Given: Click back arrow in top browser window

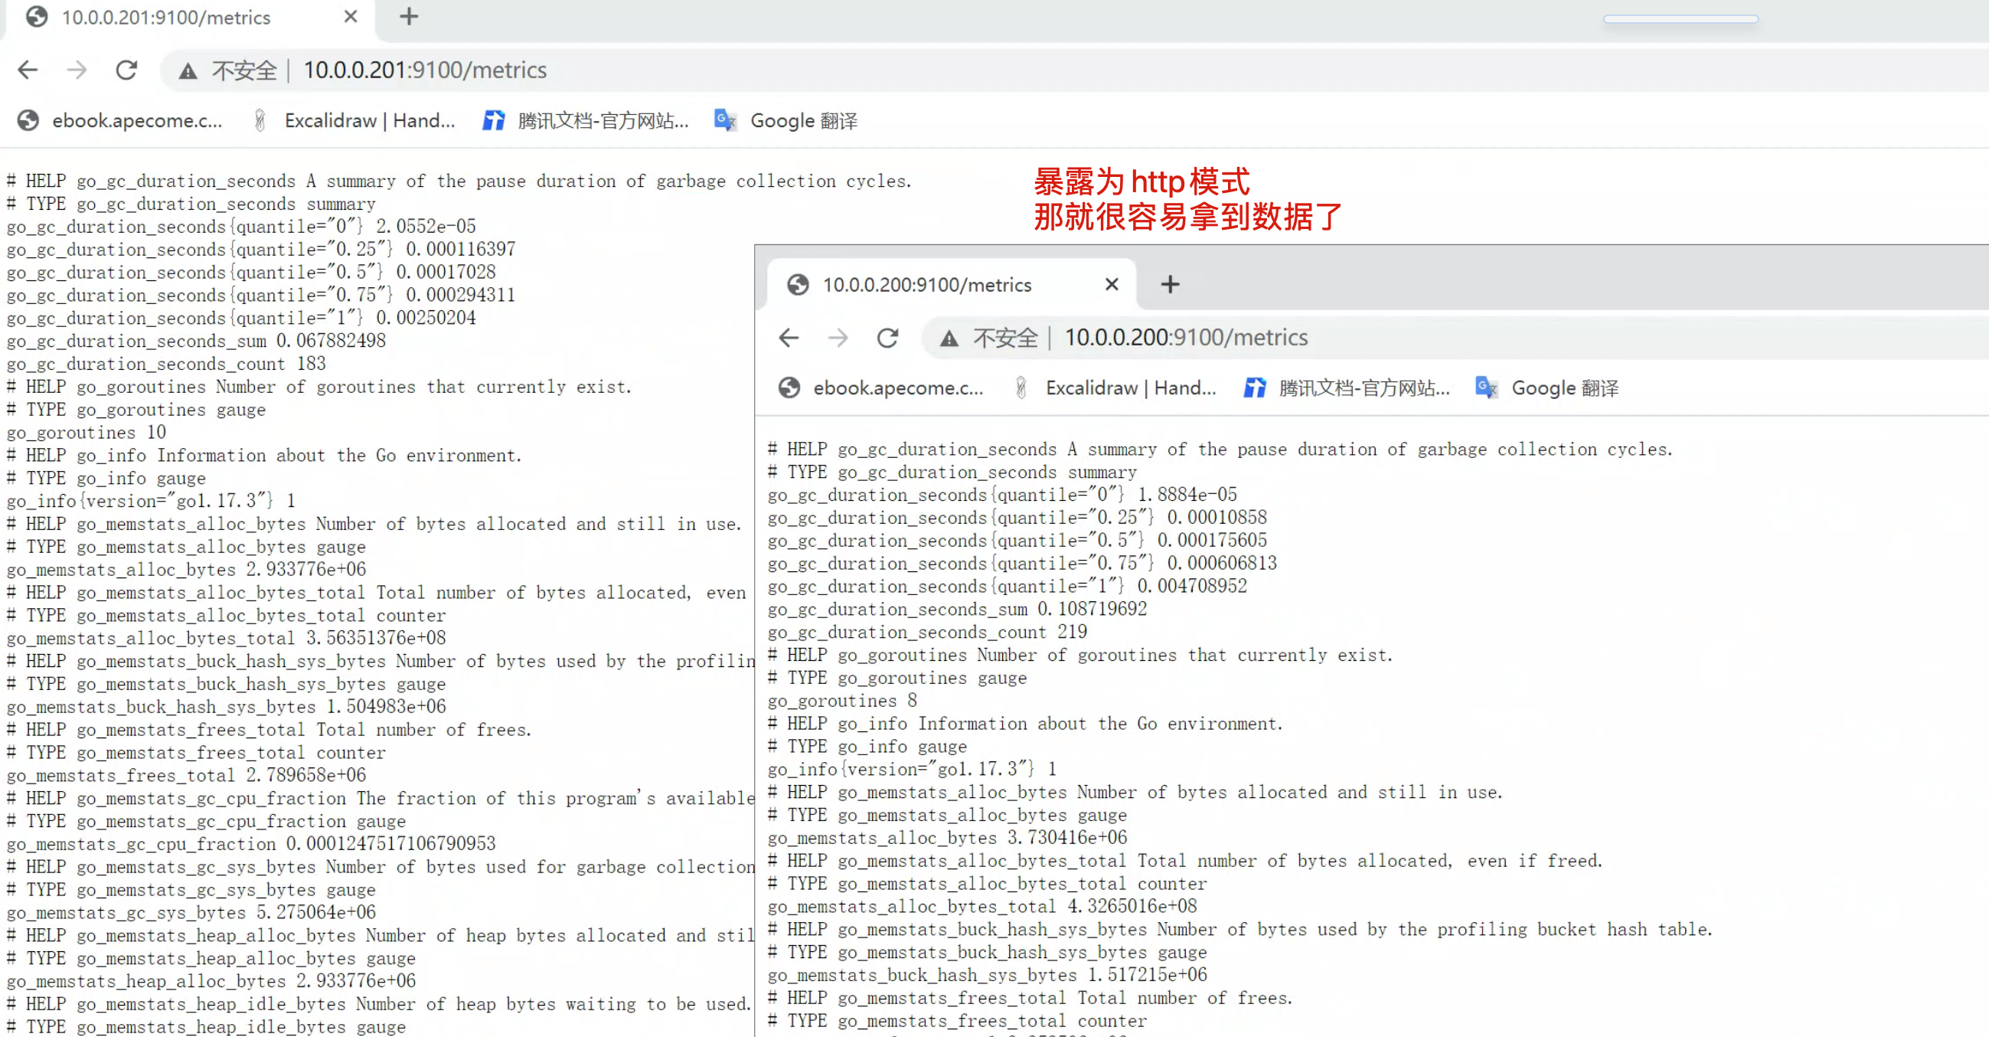Looking at the screenshot, I should pyautogui.click(x=28, y=70).
